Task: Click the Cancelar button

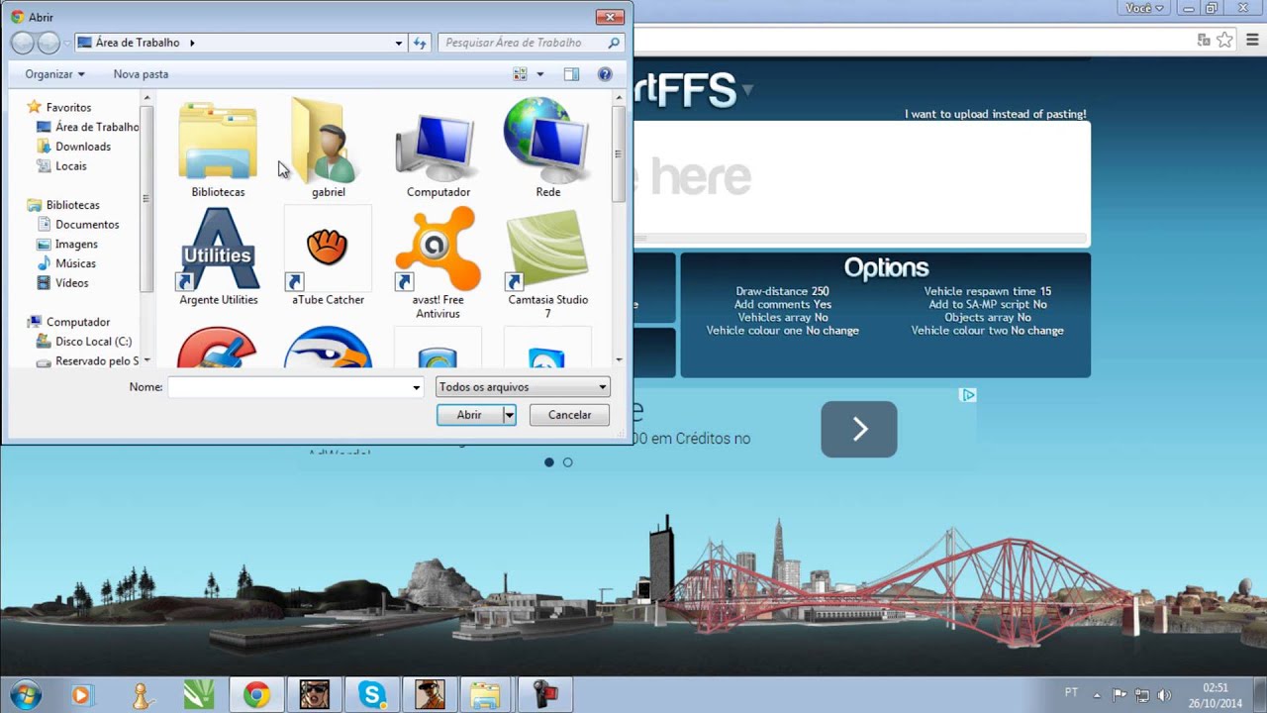Action: tap(569, 415)
